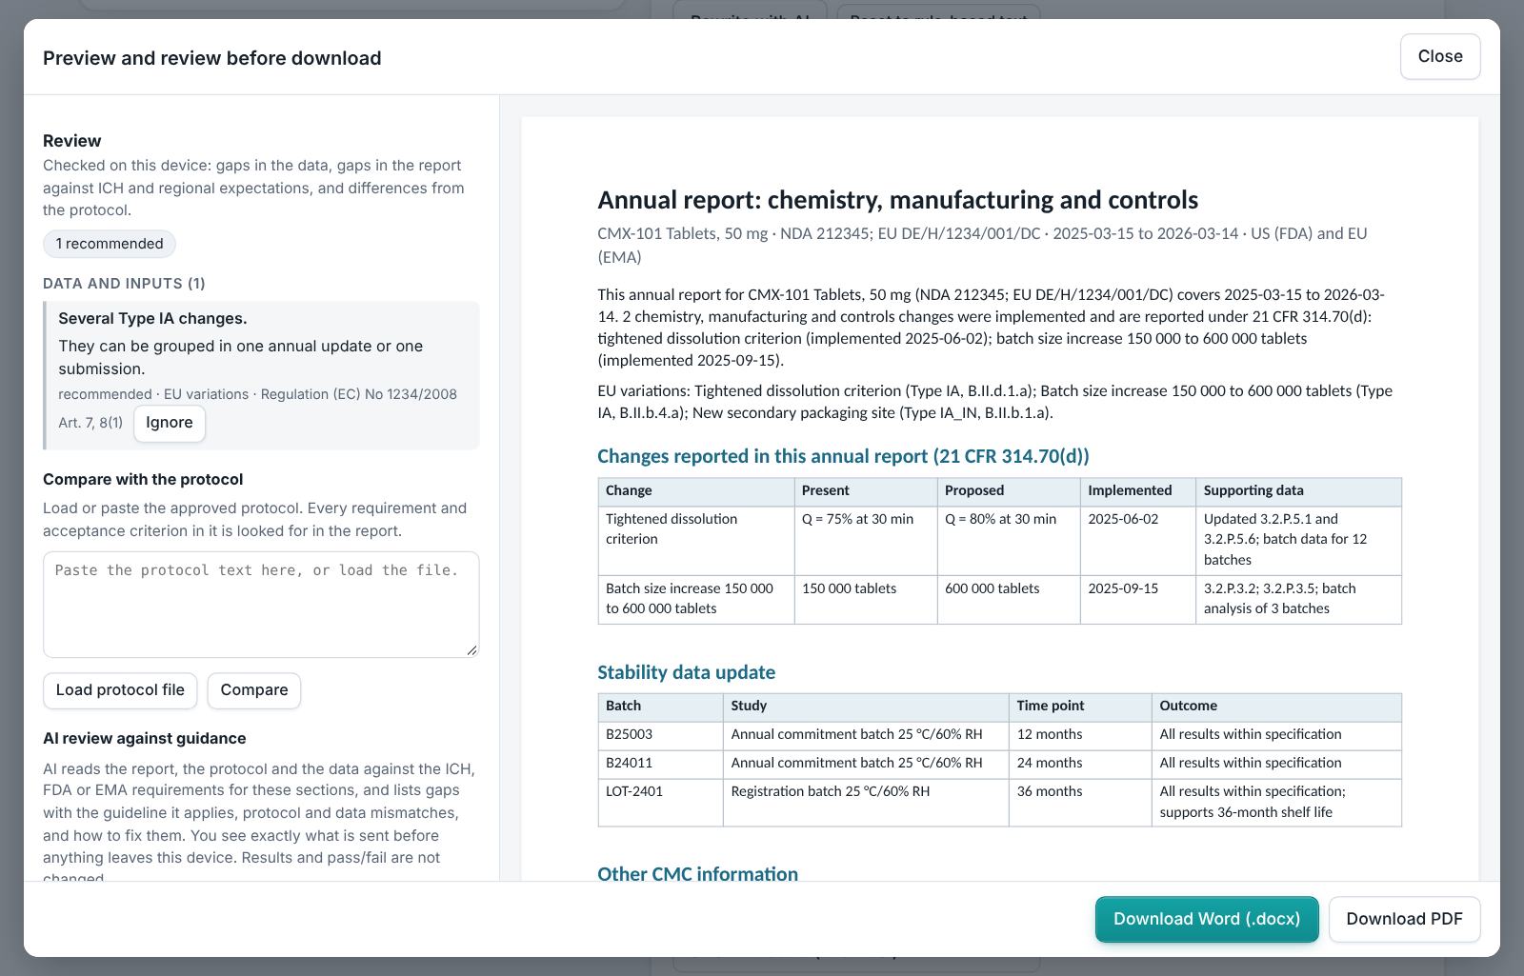
Task: Click the 'Proposed' column header
Action: pyautogui.click(x=1009, y=491)
